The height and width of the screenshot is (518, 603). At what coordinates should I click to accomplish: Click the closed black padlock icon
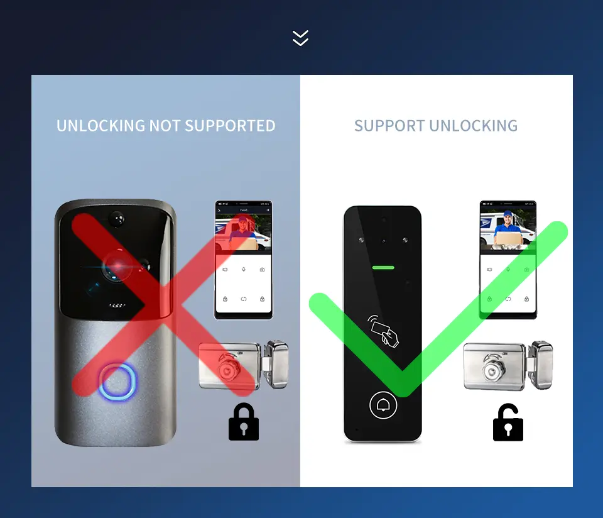coord(244,422)
